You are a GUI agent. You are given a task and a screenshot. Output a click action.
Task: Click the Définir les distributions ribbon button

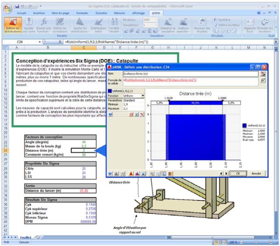click(x=13, y=25)
